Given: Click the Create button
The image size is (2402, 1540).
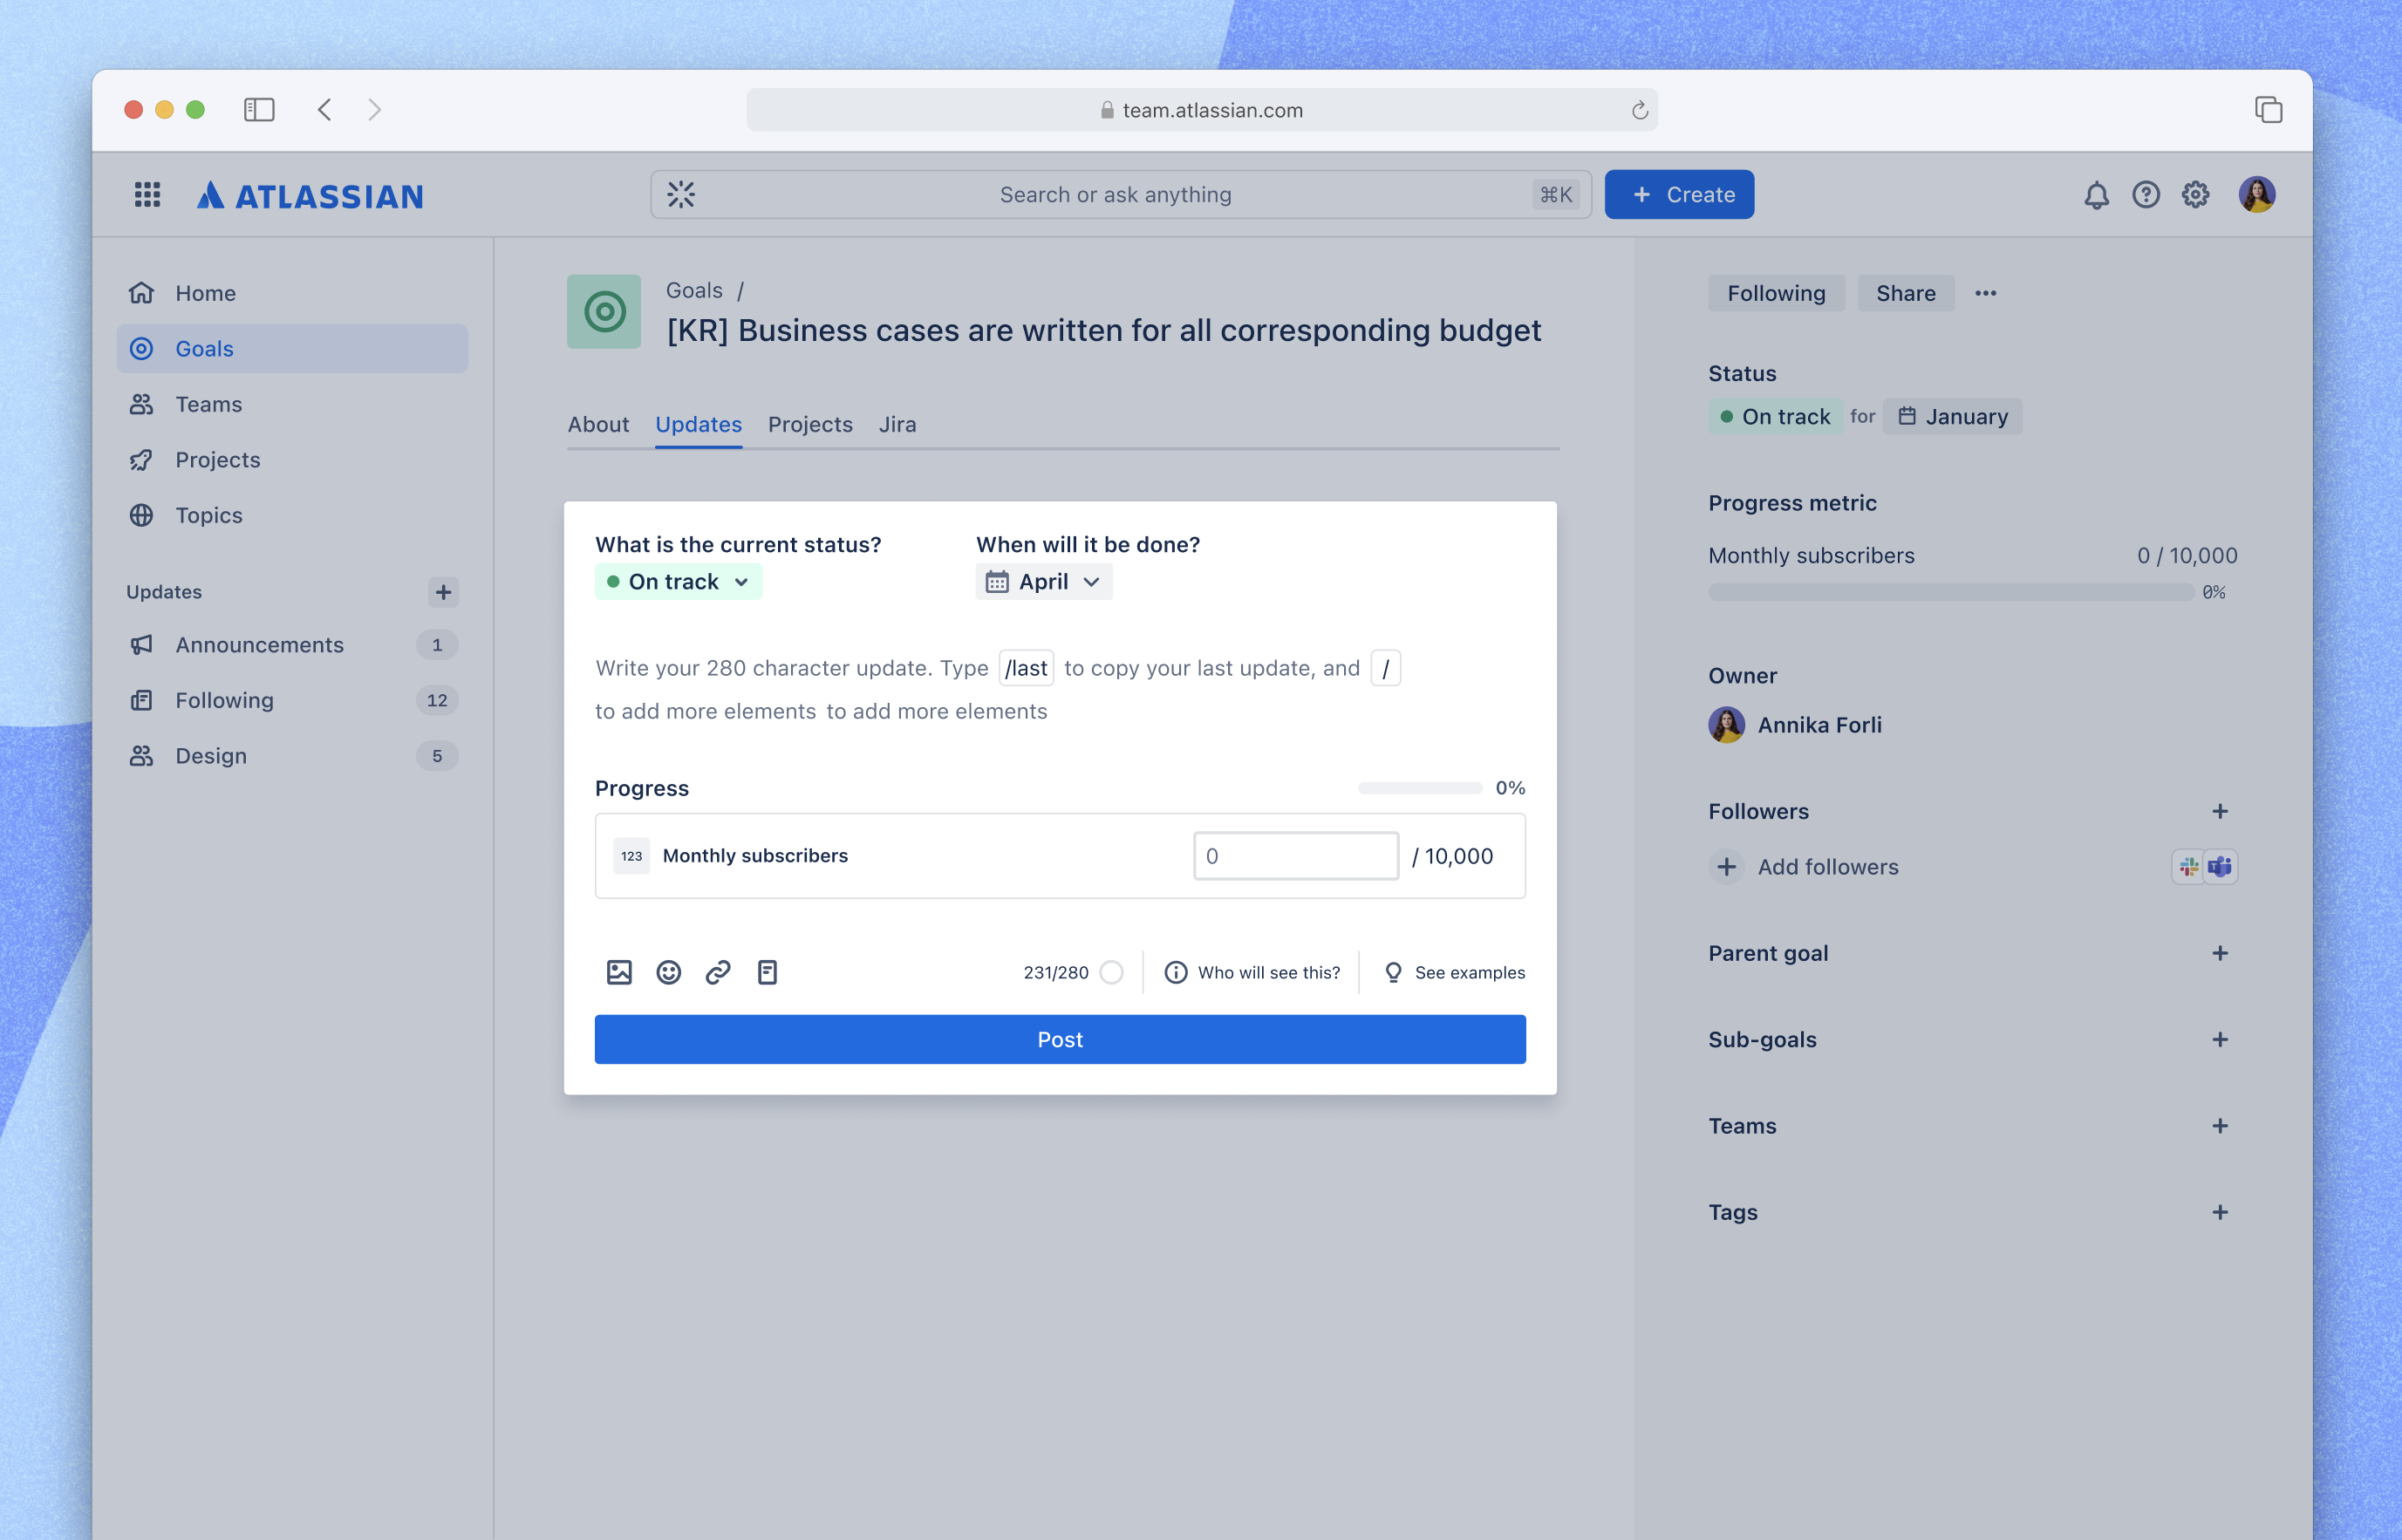Looking at the screenshot, I should pos(1679,195).
